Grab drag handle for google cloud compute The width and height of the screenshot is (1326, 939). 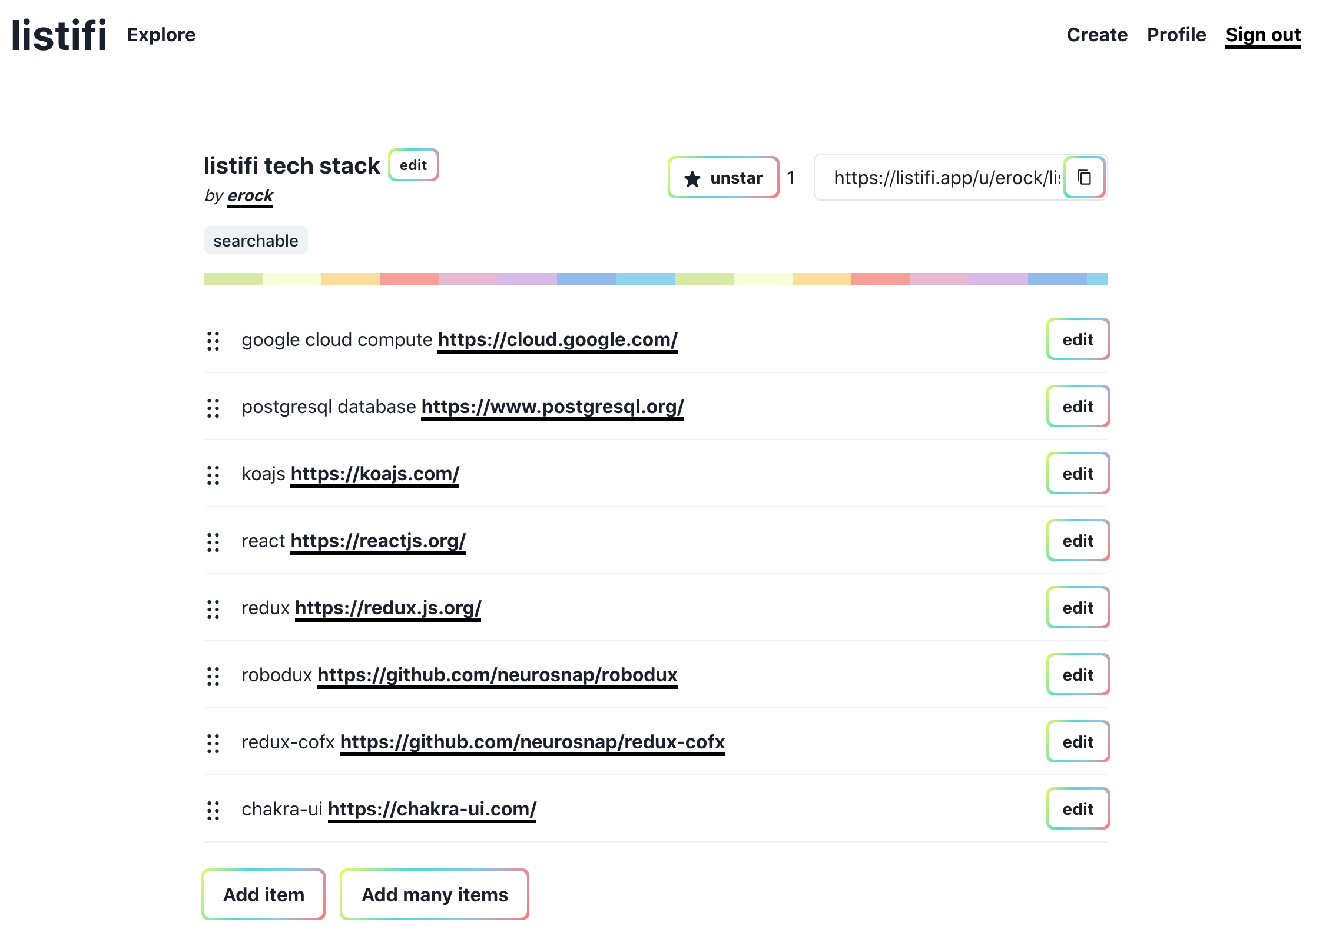213,341
